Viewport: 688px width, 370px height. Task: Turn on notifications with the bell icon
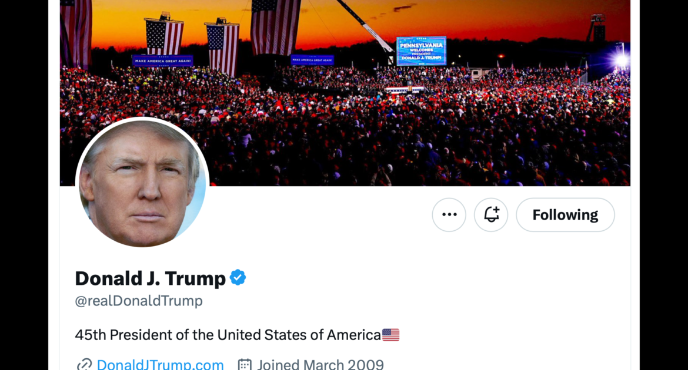(x=491, y=215)
